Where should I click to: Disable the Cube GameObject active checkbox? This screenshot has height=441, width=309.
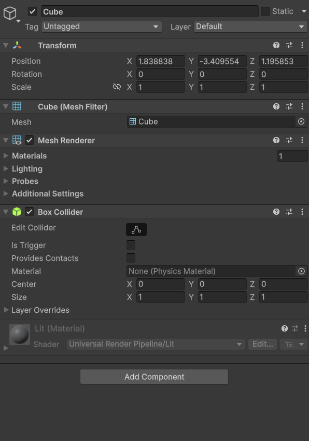32,11
